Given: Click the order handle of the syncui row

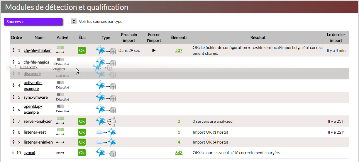Looking at the screenshot, I should tap(13, 153).
